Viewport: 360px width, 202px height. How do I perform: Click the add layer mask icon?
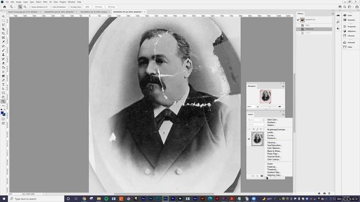pos(262,176)
